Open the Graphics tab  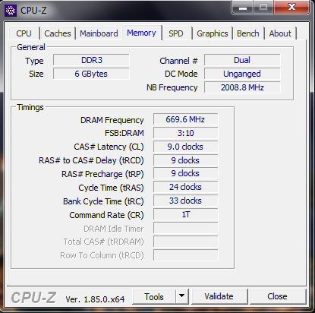(213, 33)
